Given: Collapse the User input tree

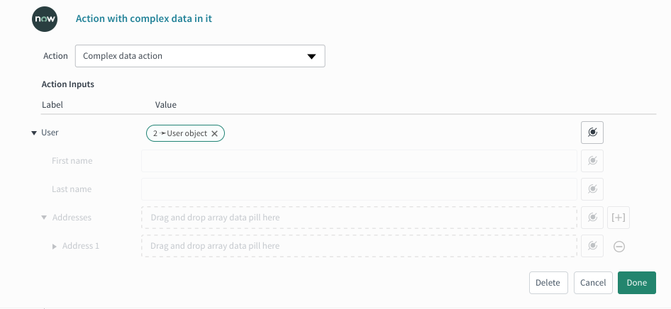Looking at the screenshot, I should click(x=34, y=133).
